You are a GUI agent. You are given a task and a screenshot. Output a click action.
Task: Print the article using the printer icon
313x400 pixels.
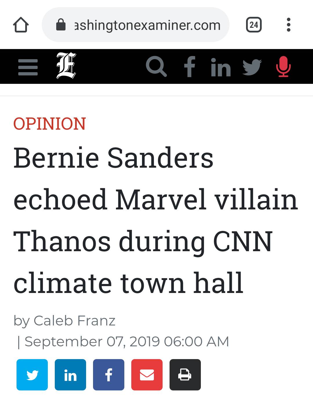[x=185, y=374]
